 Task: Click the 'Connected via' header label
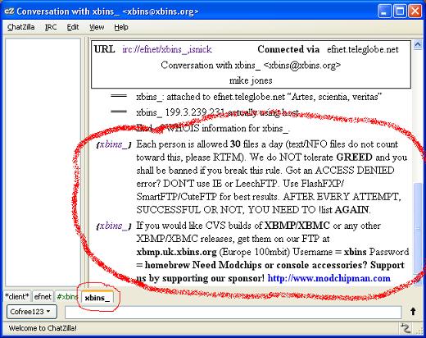point(288,49)
